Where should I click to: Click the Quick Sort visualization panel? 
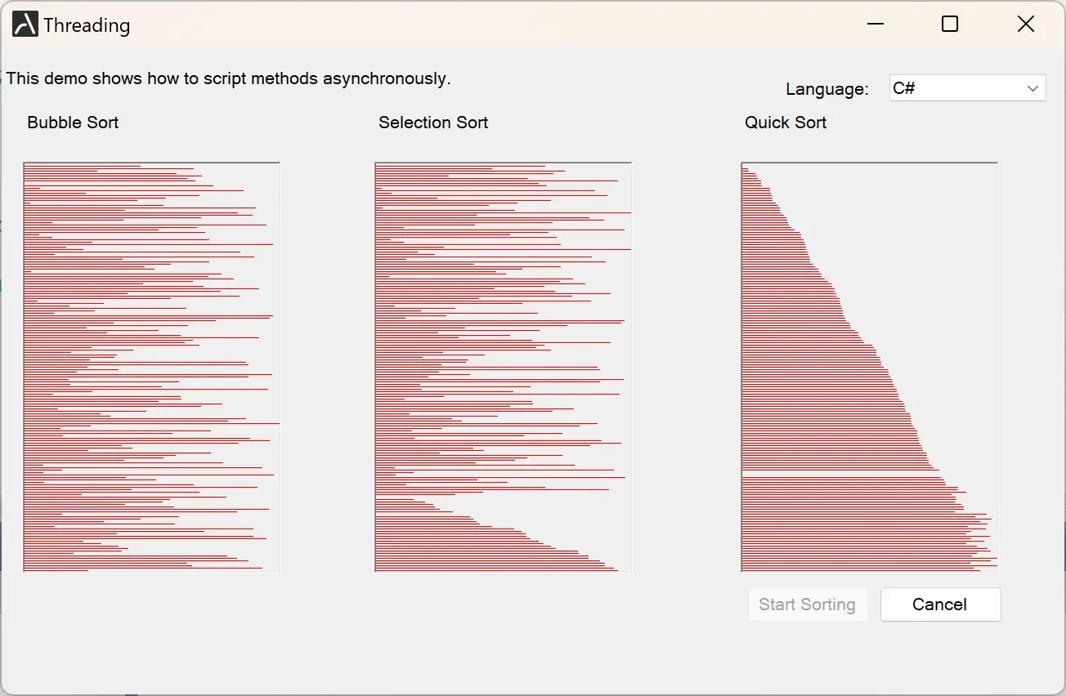(x=869, y=366)
